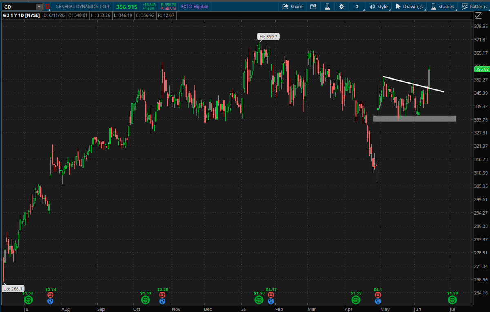Screen dimensions: 490x312
Task: Click the 365.17 price axis label
Action: 481,53
